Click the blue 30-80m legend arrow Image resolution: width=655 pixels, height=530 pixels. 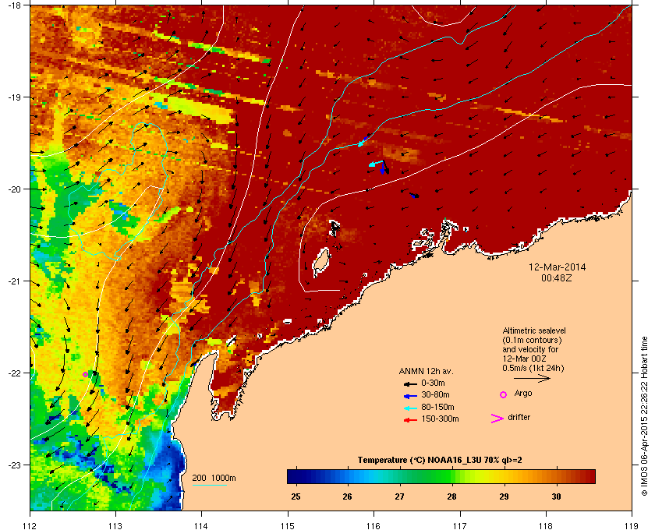pos(410,396)
